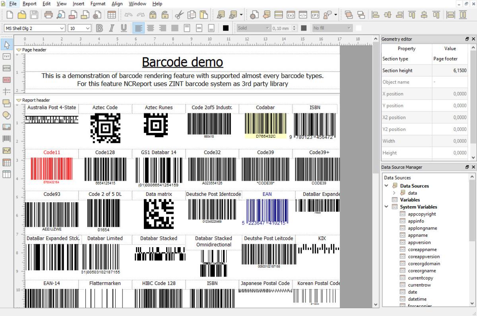Click the export to PDF icon
This screenshot has height=316, width=477.
coord(72,15)
